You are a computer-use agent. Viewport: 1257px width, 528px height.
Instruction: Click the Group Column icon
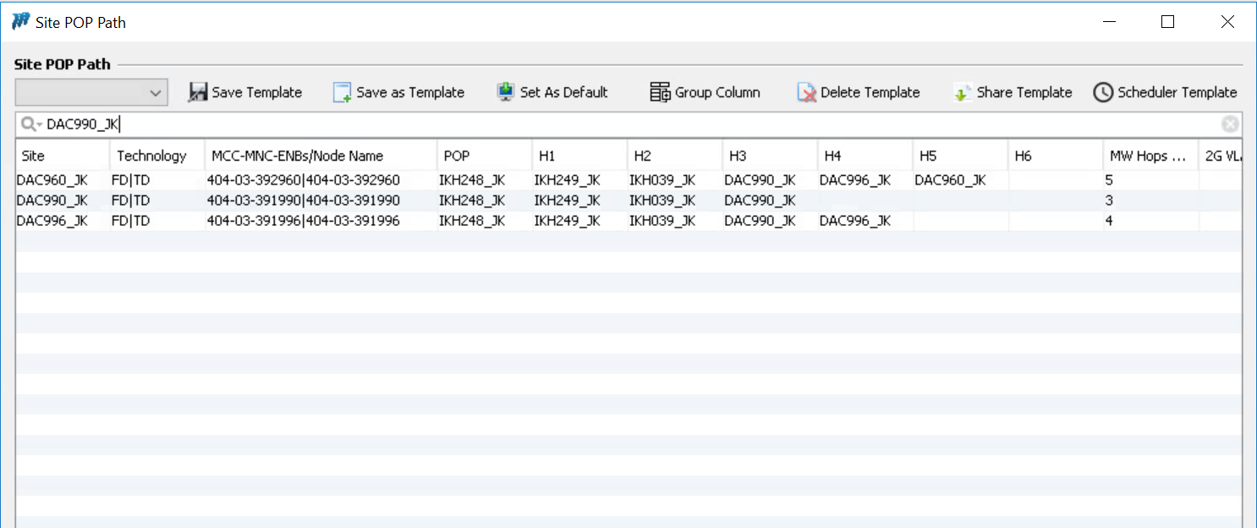click(x=660, y=92)
